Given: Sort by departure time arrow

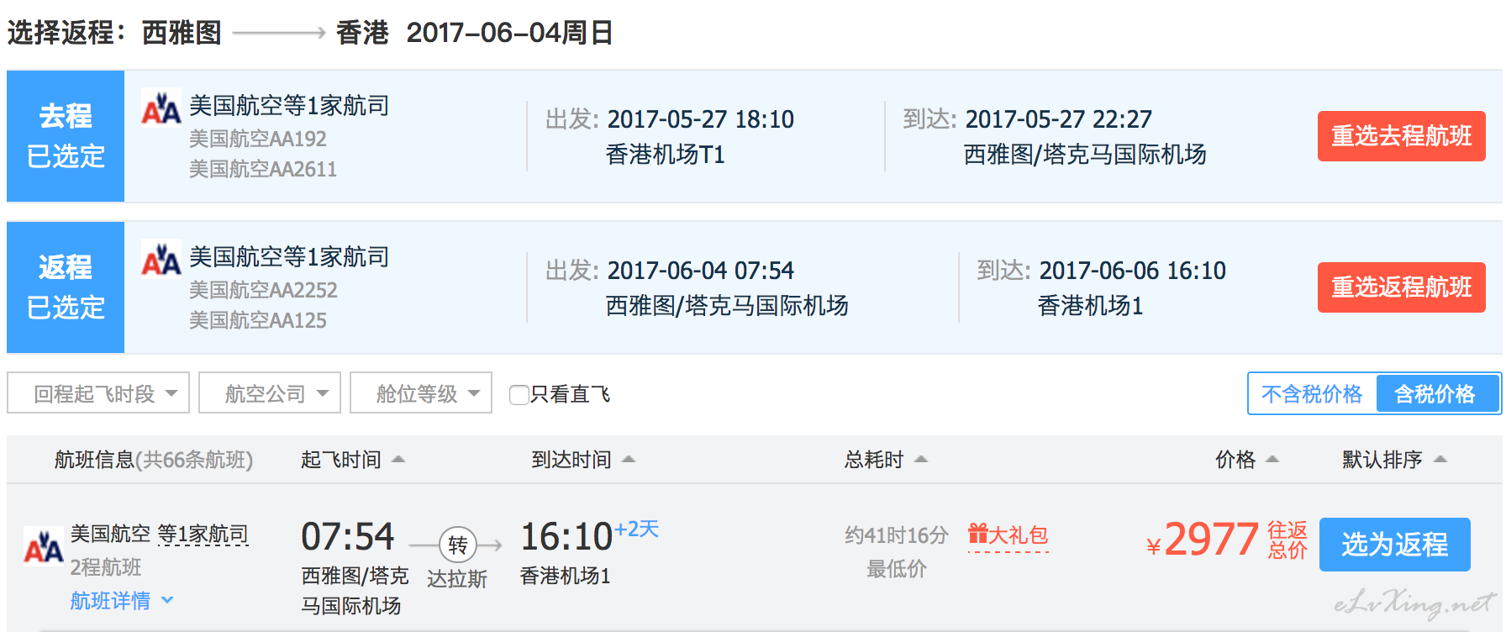Looking at the screenshot, I should (x=398, y=460).
